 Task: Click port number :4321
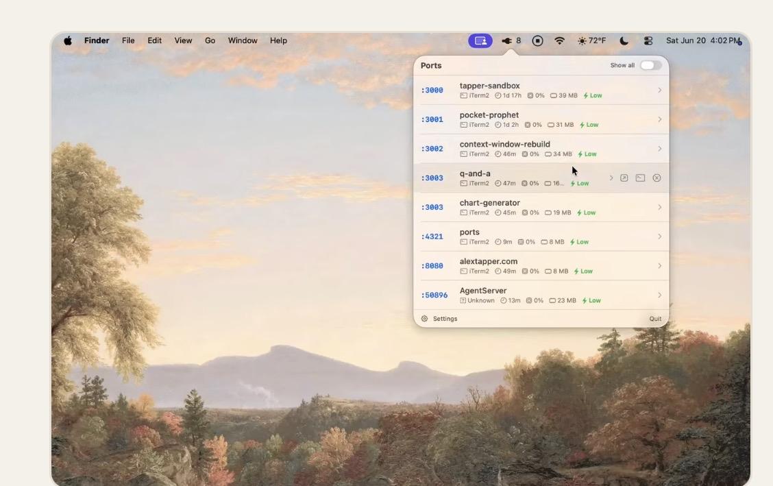(432, 236)
